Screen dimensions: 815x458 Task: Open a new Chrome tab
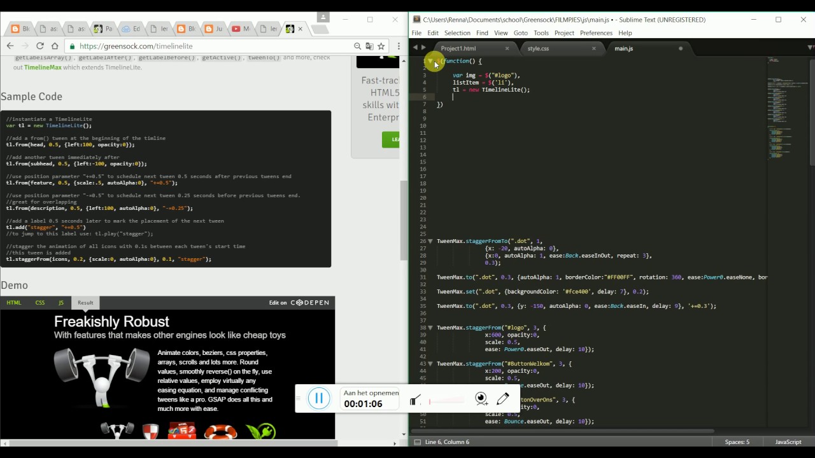(x=320, y=29)
